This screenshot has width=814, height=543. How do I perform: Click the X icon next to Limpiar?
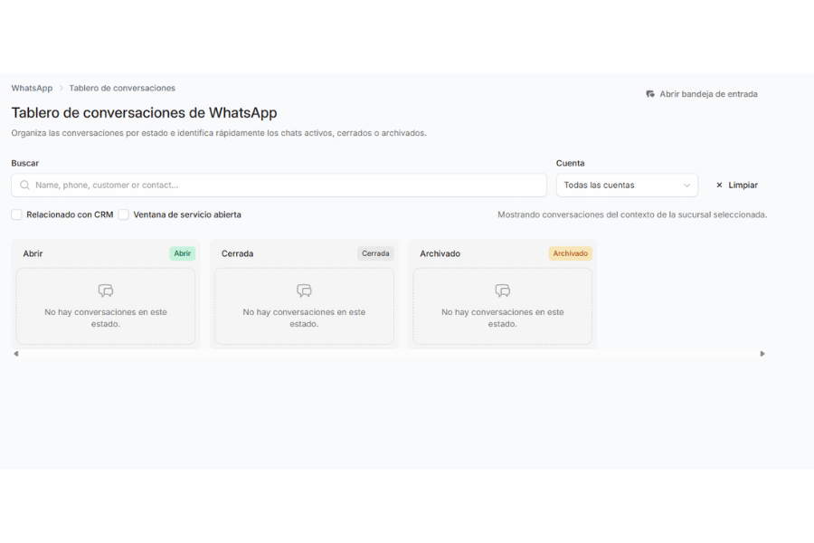coord(719,185)
